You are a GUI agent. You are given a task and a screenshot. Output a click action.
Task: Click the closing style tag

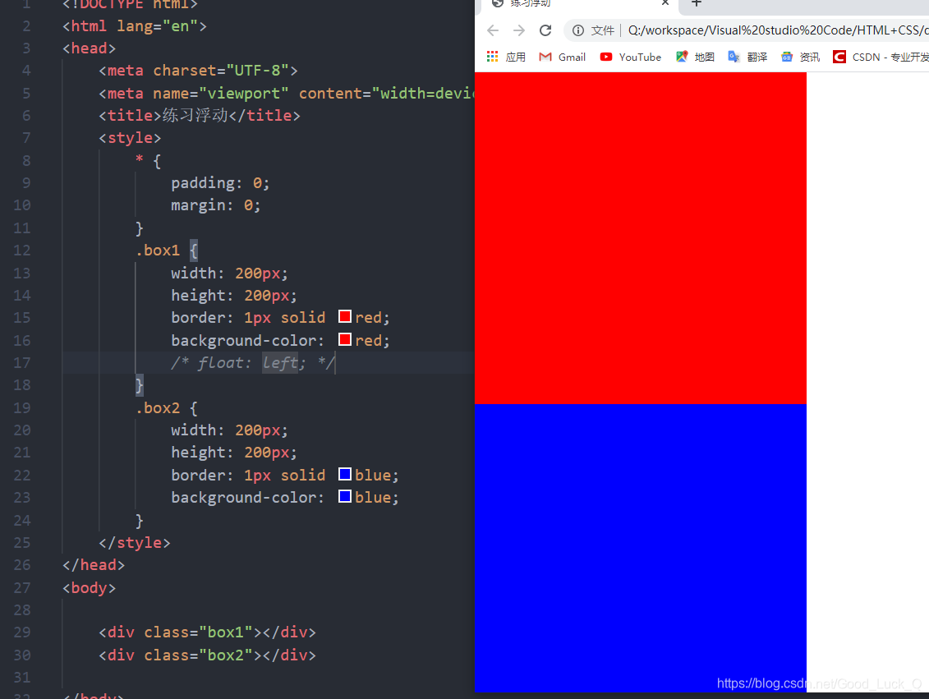135,543
